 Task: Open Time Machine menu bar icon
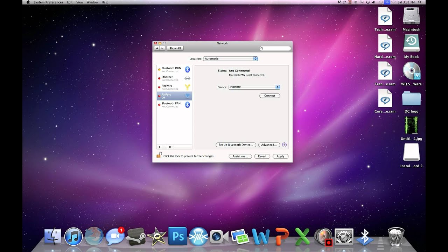[x=367, y=2]
